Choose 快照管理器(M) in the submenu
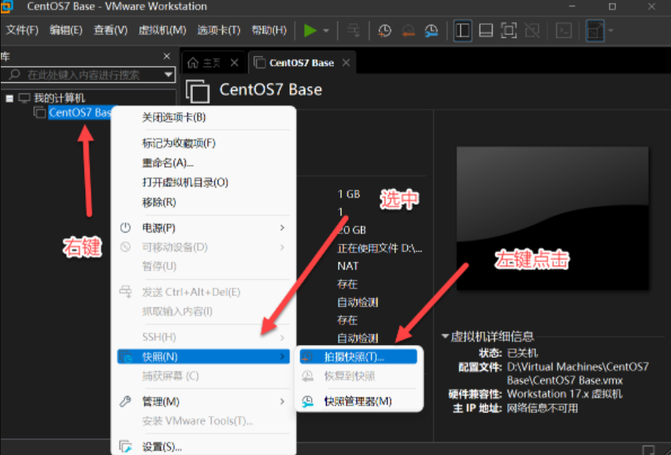671x455 pixels. [x=358, y=402]
